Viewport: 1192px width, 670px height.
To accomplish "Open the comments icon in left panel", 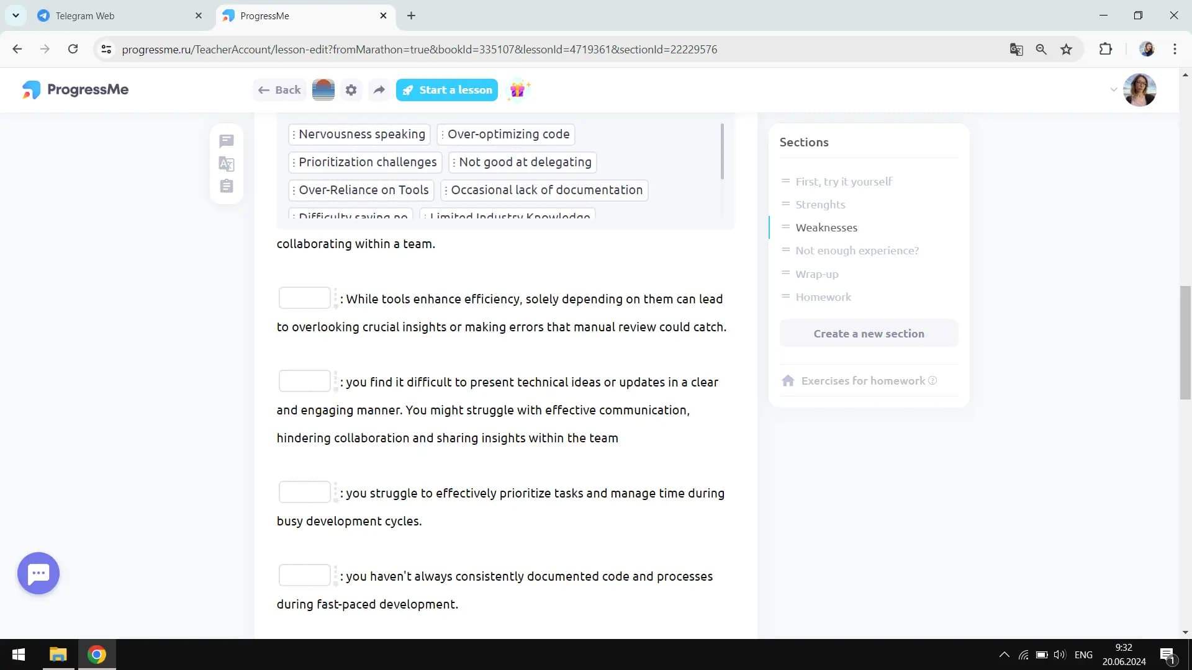I will click(x=227, y=141).
